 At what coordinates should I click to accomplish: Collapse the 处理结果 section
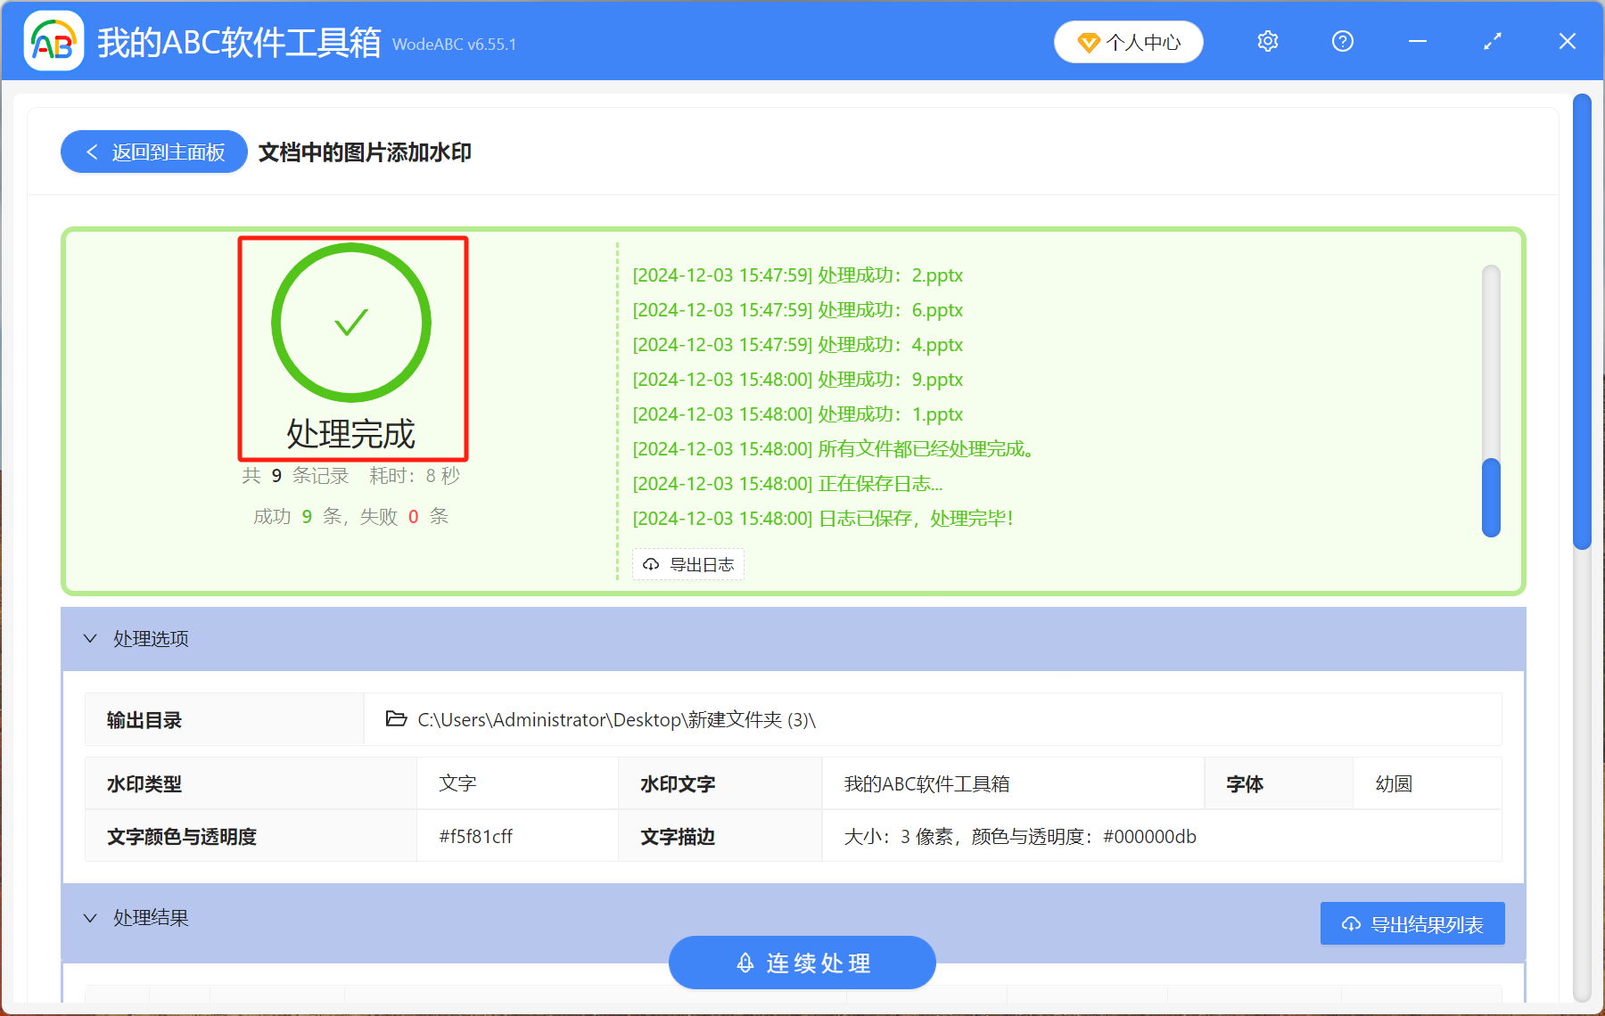[90, 918]
